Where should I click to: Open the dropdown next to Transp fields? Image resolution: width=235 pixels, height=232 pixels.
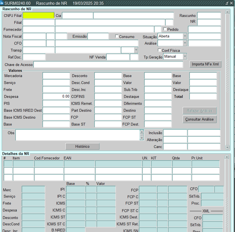136,50
